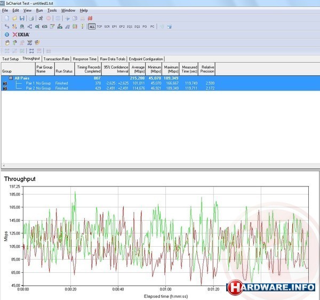Click the red binoculars icon

[90, 18]
